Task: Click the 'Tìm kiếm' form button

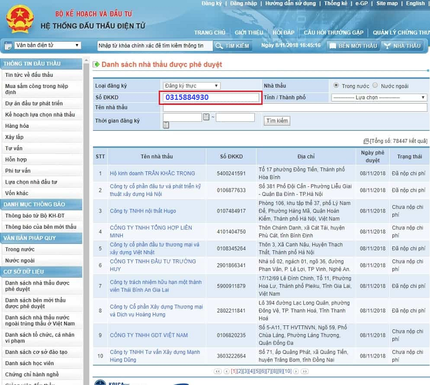Action: click(277, 121)
